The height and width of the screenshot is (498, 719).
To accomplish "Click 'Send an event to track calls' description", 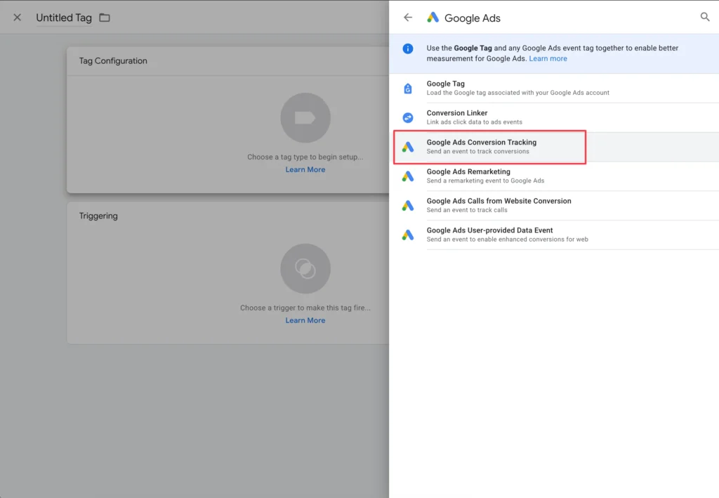I will [467, 210].
